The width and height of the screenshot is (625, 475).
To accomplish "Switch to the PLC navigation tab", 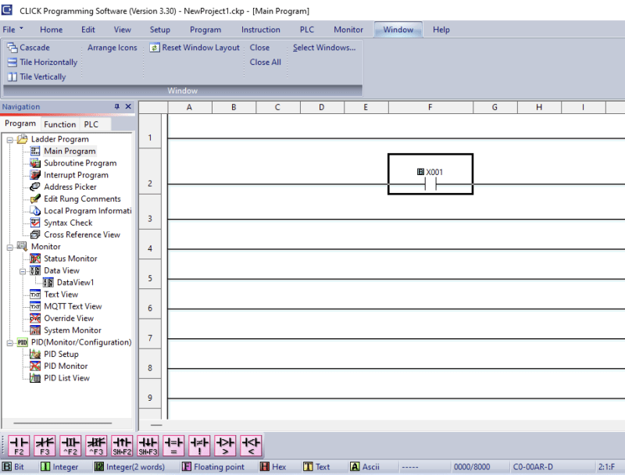I will (x=91, y=124).
